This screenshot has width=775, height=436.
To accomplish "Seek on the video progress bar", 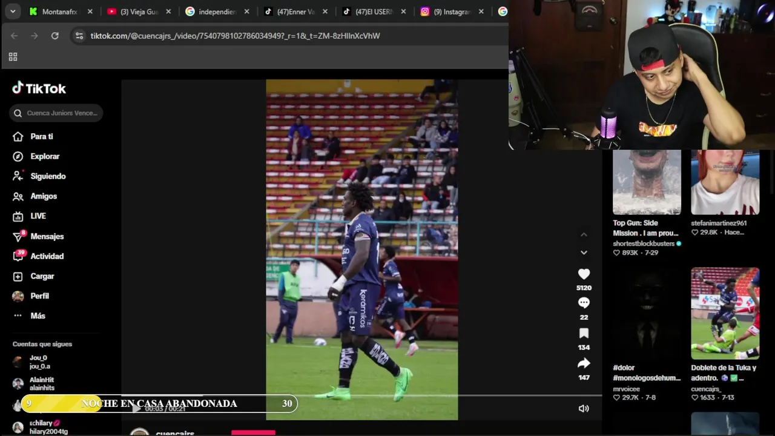I will click(x=362, y=396).
